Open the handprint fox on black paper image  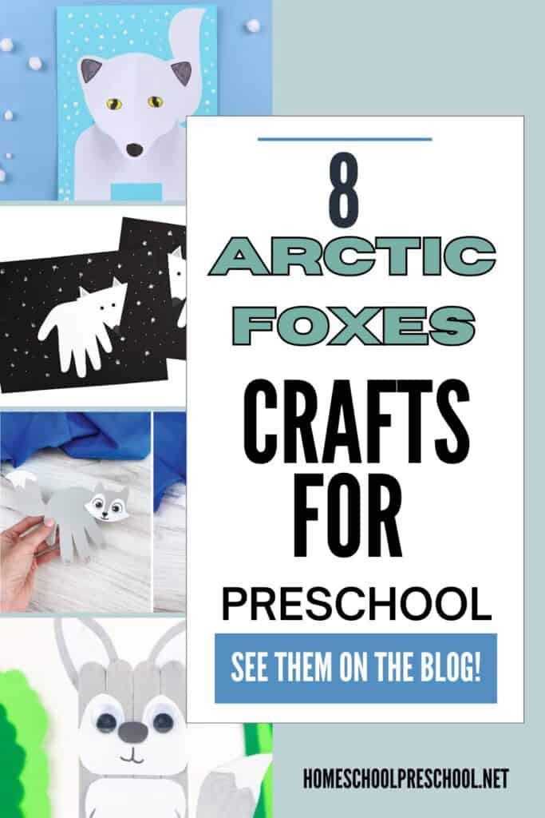(x=93, y=305)
